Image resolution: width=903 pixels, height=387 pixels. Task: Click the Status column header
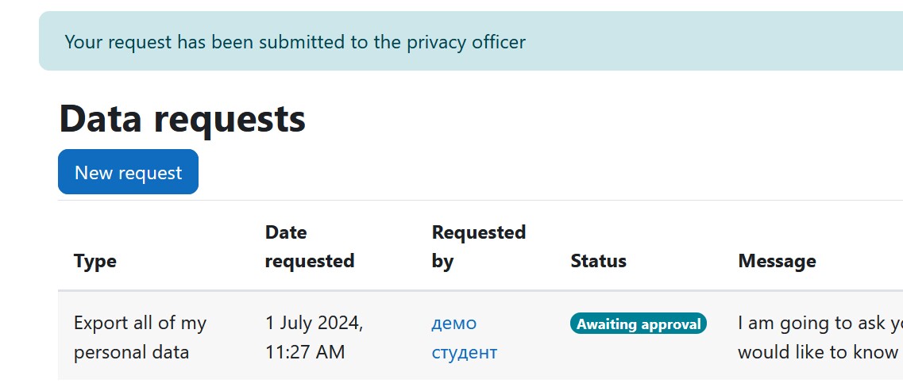pyautogui.click(x=598, y=261)
